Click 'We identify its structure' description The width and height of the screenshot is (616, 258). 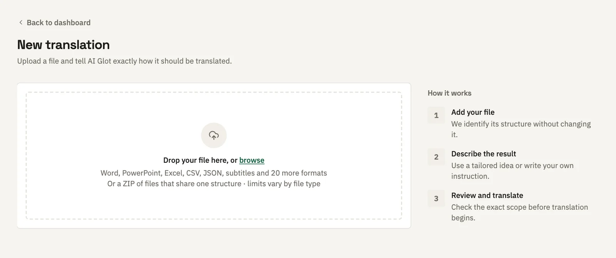pyautogui.click(x=521, y=129)
